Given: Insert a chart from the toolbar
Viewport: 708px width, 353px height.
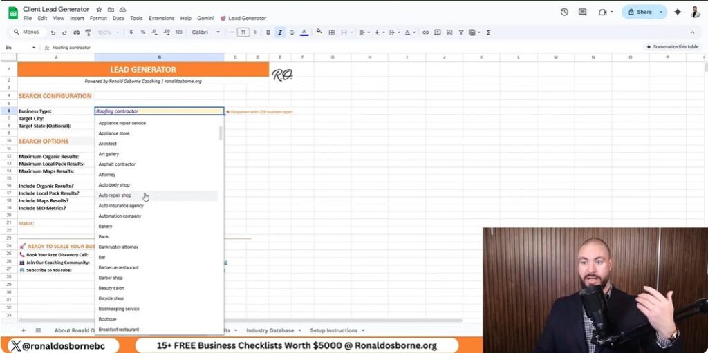Looking at the screenshot, I should tap(449, 32).
